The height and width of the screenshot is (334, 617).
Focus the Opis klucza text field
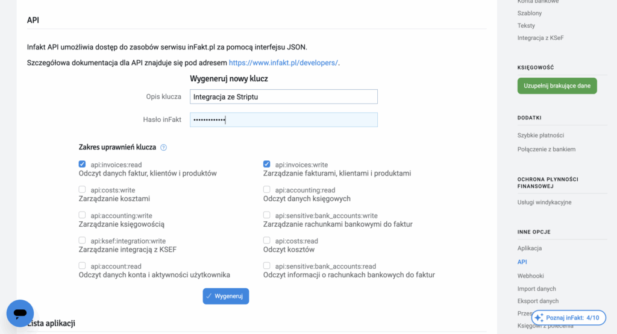283,96
